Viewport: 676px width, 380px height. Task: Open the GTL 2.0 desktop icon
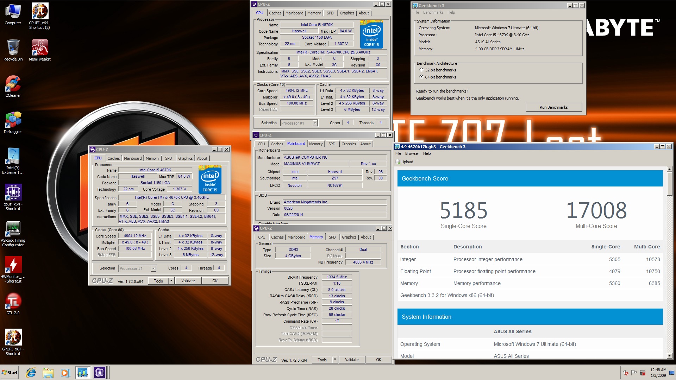[13, 304]
